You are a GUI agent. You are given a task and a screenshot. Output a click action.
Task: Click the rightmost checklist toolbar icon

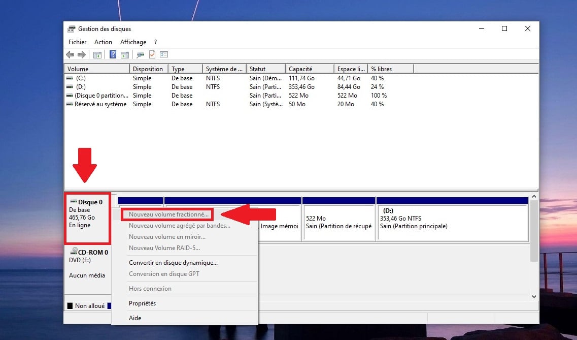163,54
